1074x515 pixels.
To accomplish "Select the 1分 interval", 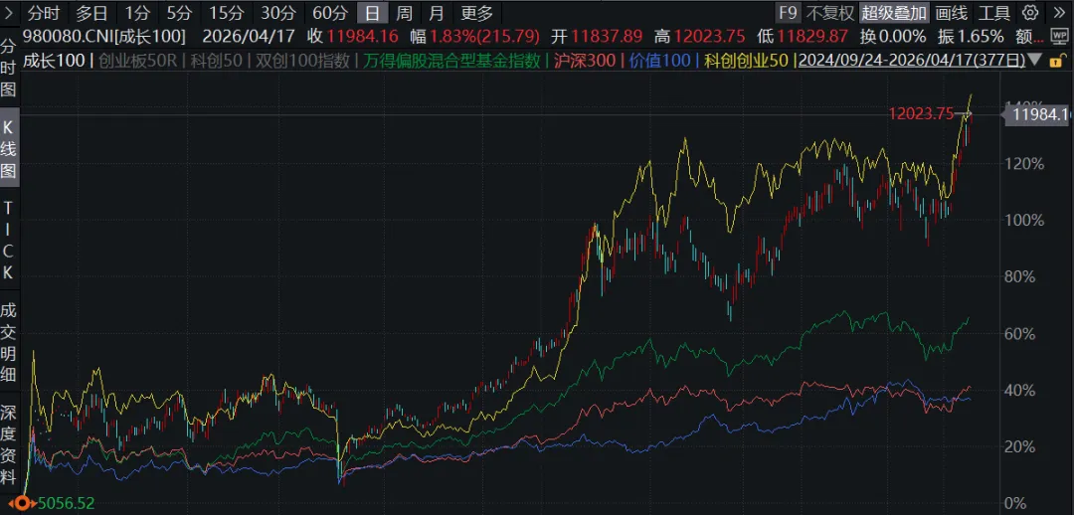I will coord(138,12).
